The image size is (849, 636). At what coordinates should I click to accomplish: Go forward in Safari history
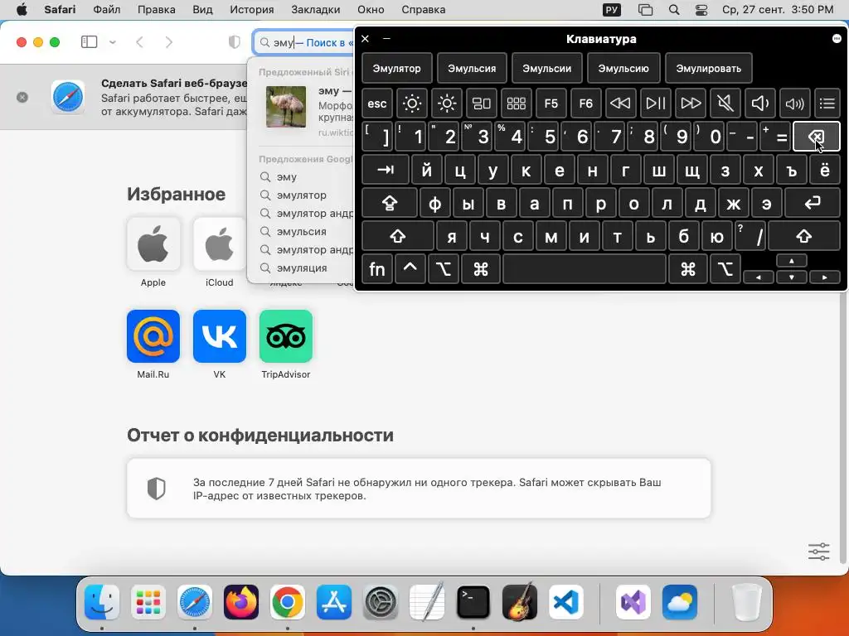(169, 42)
